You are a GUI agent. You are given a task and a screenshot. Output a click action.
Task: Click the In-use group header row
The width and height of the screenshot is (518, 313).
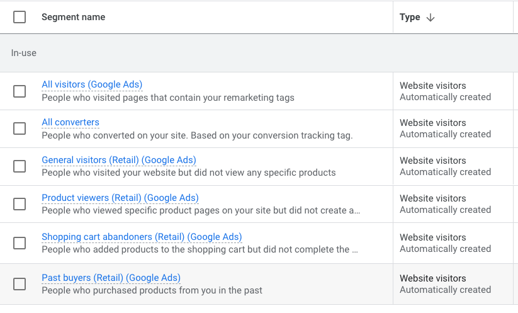coord(256,53)
